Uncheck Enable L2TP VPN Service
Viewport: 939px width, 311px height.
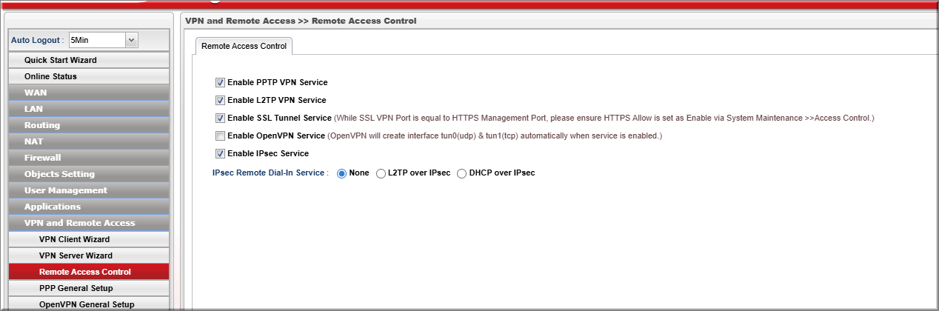click(x=220, y=100)
